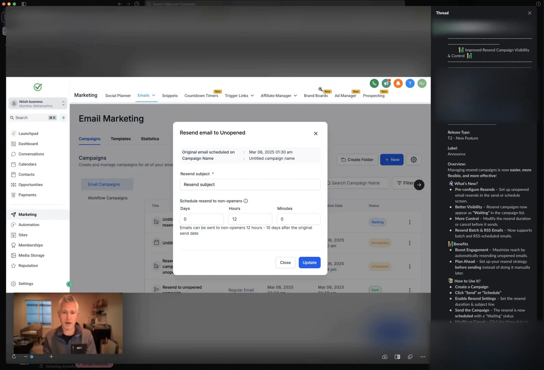This screenshot has width=544, height=370.
Task: Open the Snippets tab
Action: (170, 96)
